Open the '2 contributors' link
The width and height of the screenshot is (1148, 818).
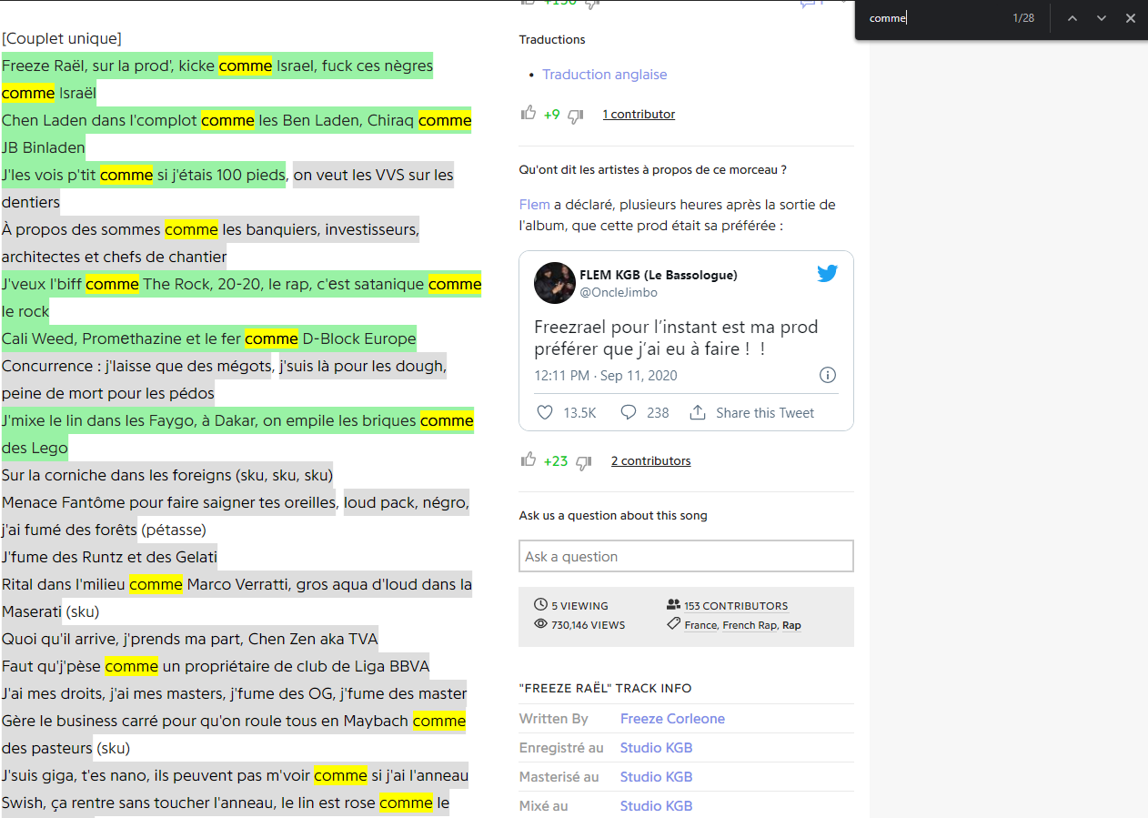(x=650, y=461)
